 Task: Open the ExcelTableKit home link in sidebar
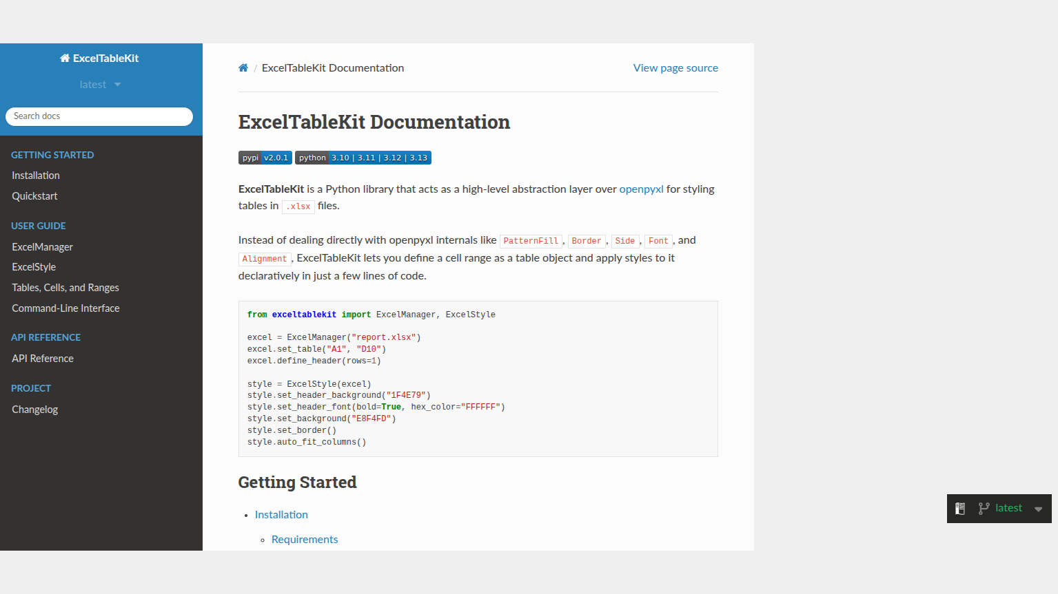(x=99, y=59)
